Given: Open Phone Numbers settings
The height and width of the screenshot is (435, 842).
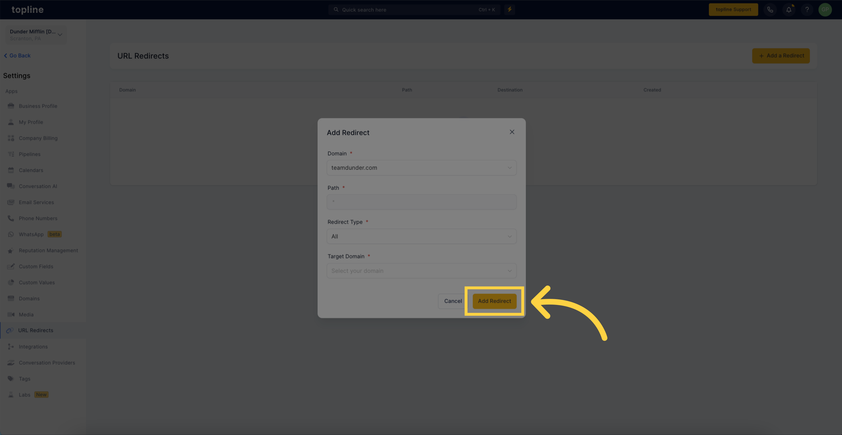Looking at the screenshot, I should [x=38, y=218].
